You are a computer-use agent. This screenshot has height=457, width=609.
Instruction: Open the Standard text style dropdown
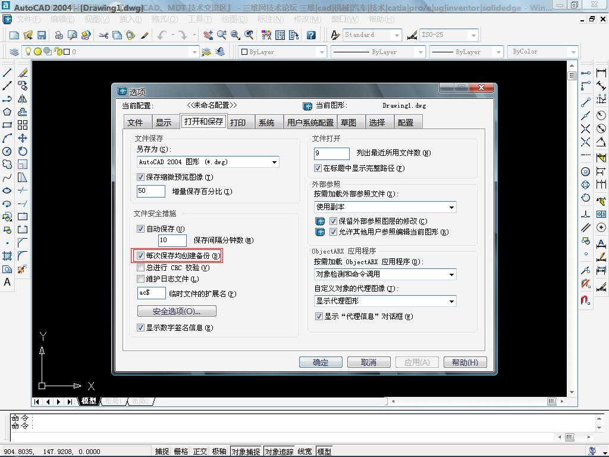click(x=396, y=35)
